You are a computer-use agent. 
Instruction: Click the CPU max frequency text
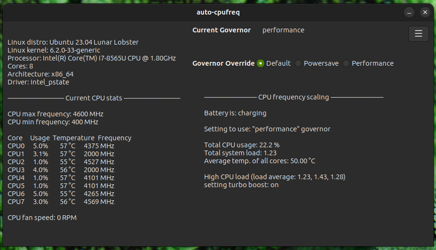click(55, 114)
